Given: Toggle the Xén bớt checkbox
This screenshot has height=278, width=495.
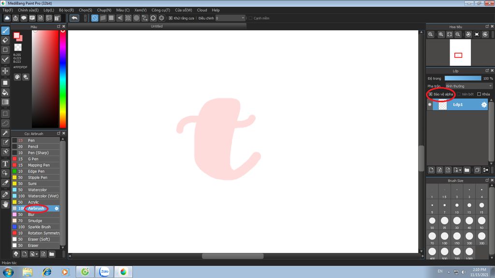Looking at the screenshot, I should [459, 94].
